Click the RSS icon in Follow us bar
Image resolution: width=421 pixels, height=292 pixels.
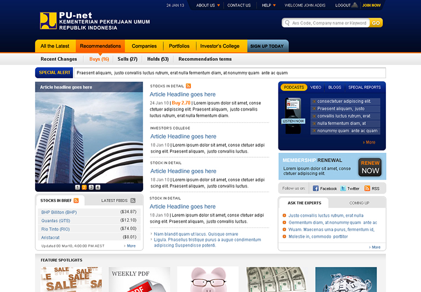[367, 188]
